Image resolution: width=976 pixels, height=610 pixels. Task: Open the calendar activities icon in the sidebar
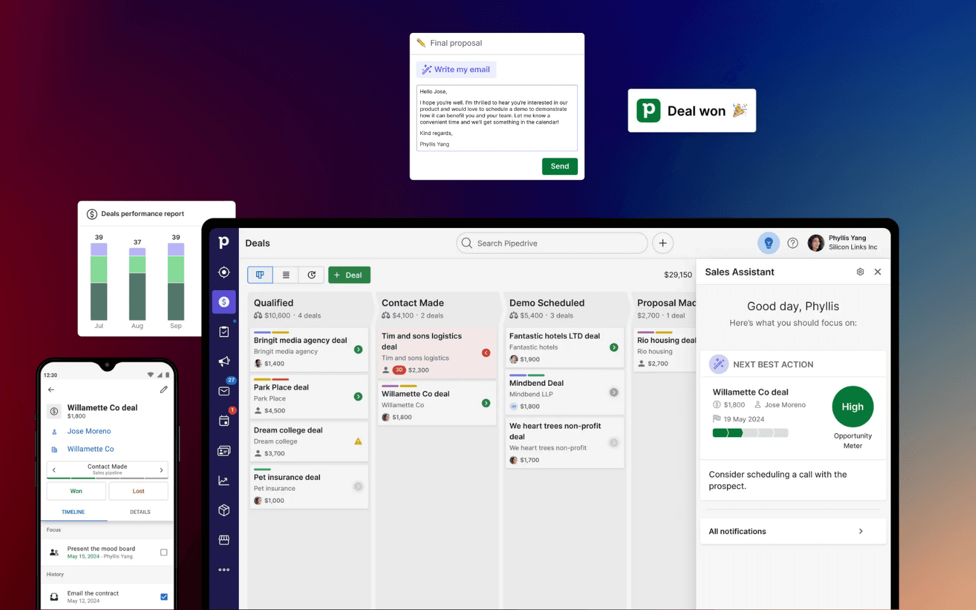(224, 421)
